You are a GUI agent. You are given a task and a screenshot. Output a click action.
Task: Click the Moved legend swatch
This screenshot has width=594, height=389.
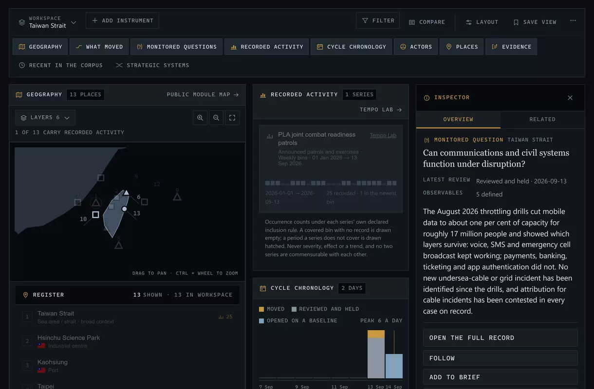coord(261,309)
